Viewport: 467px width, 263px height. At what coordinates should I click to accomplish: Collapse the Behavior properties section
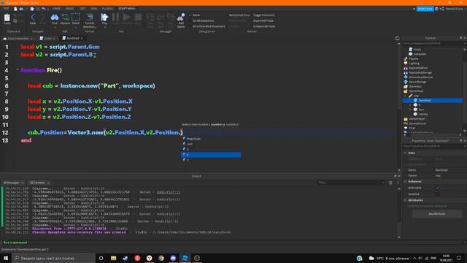click(x=405, y=181)
